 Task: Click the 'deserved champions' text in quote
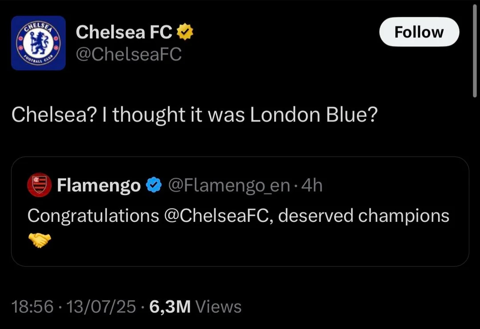point(364,216)
